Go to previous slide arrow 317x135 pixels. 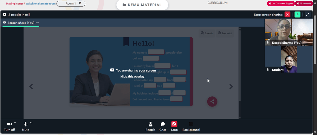31,87
